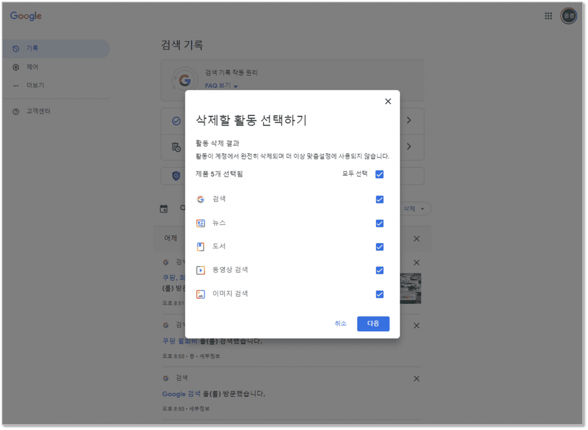588x430 pixels.
Task: Click the 검색 기록 작동 원리 text
Action: tap(231, 73)
